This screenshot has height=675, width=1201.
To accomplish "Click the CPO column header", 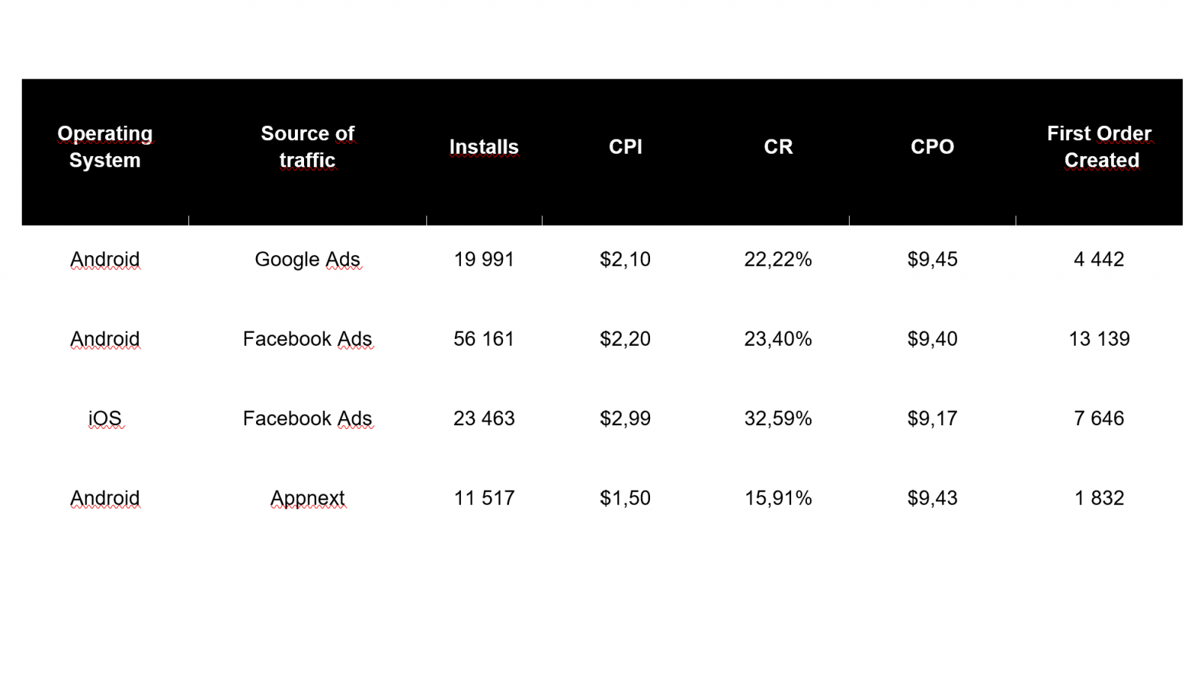I will click(x=932, y=147).
